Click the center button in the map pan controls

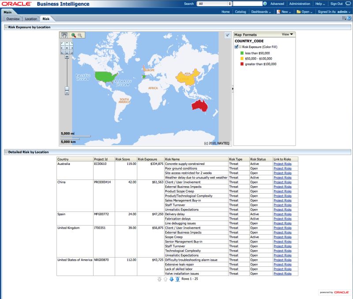(67, 48)
